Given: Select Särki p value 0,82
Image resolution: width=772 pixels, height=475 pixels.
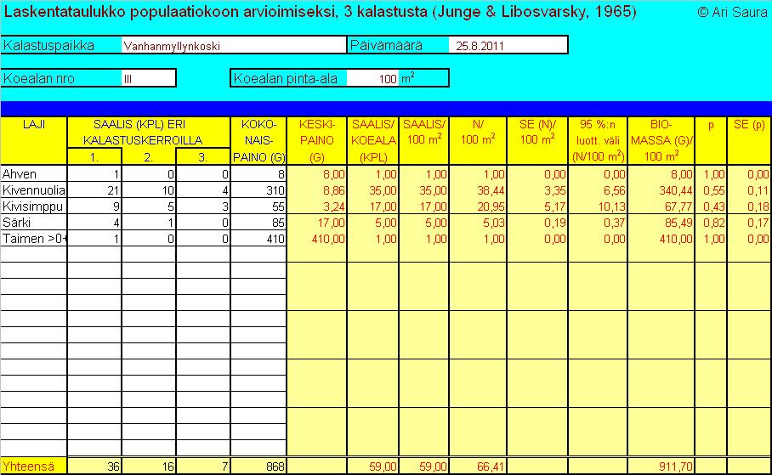Looking at the screenshot, I should click(x=711, y=223).
